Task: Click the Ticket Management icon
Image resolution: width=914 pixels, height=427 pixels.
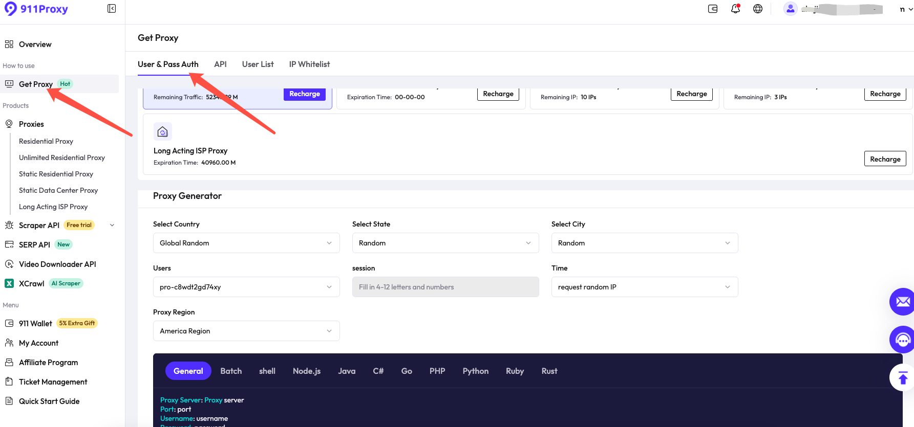Action: click(x=9, y=381)
